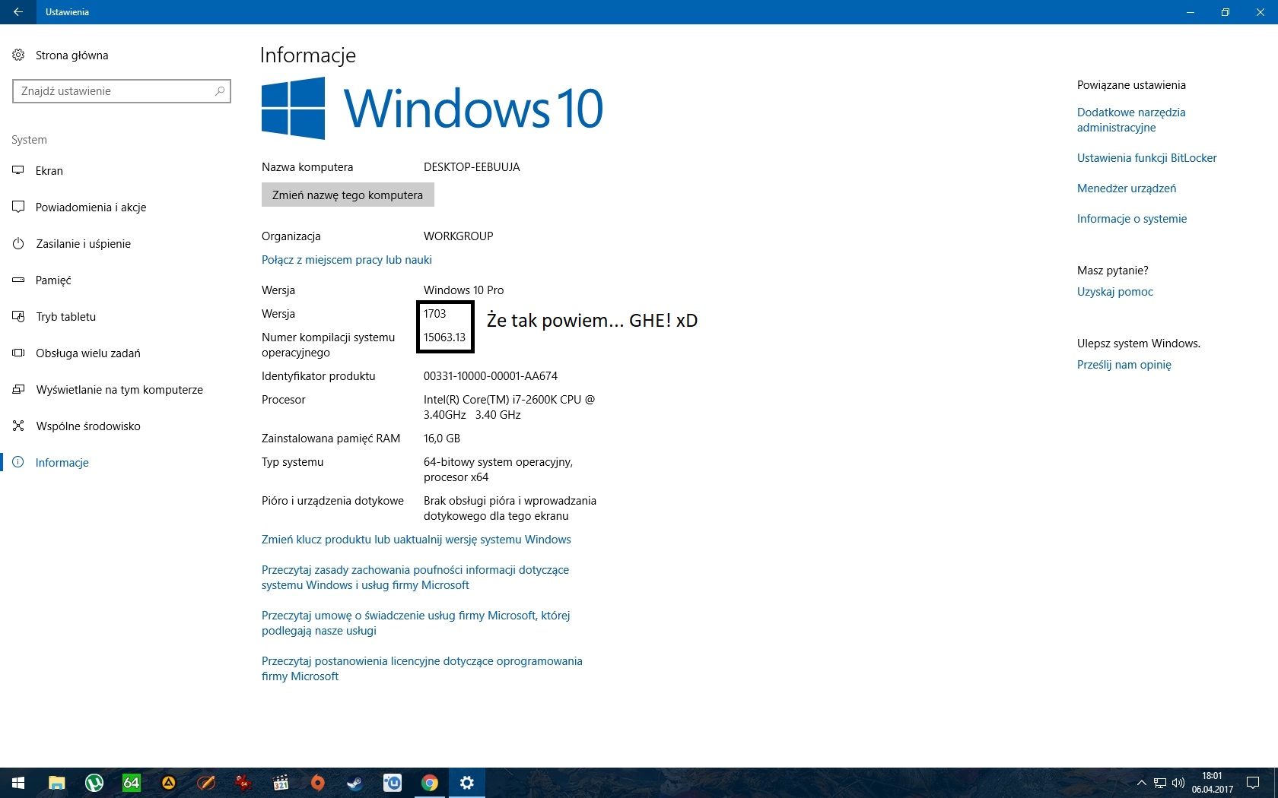
Task: Open AIMP player from the taskbar
Action: [168, 783]
